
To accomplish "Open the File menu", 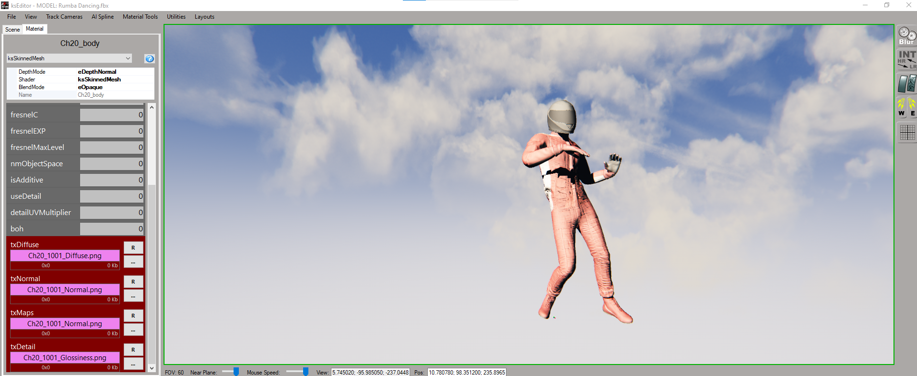I will [12, 17].
